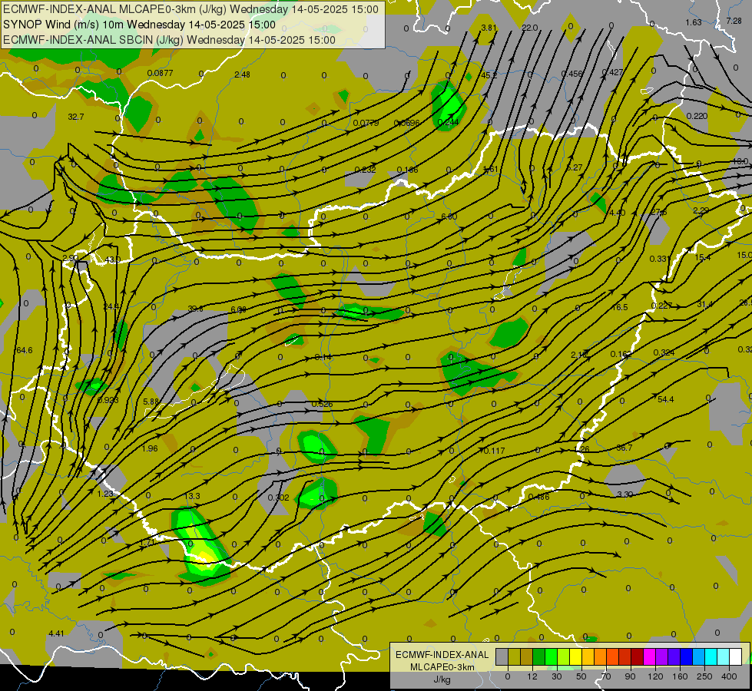Click the map value 64.6
752x691 pixels.
(x=25, y=351)
